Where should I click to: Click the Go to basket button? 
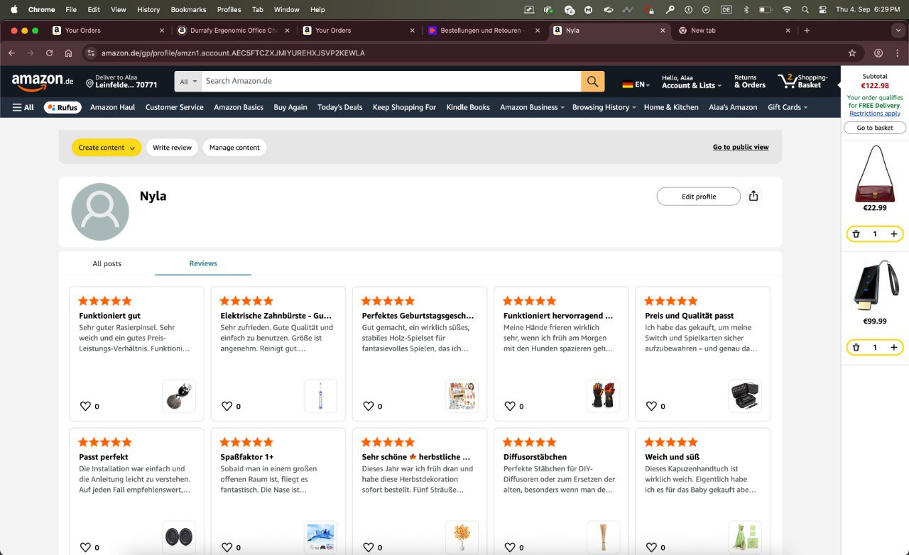[x=875, y=128]
